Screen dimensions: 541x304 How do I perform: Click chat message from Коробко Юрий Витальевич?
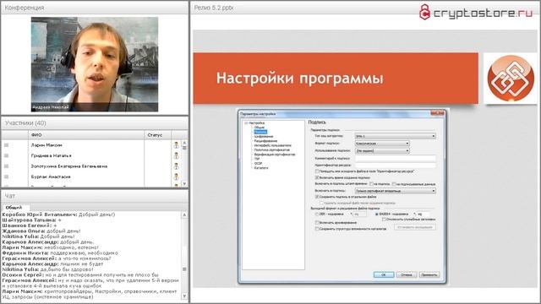58,214
